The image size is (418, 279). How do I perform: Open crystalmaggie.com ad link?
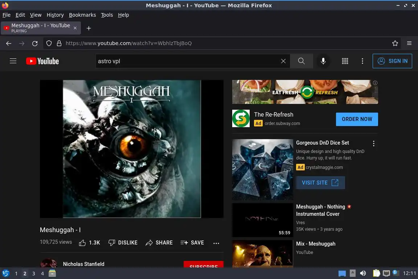click(324, 167)
